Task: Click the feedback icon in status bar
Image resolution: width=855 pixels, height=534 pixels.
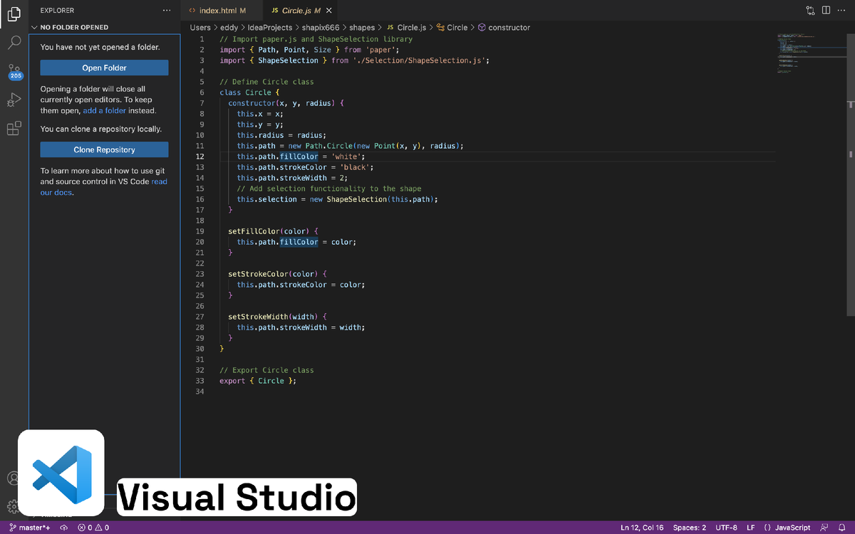Action: (x=824, y=528)
